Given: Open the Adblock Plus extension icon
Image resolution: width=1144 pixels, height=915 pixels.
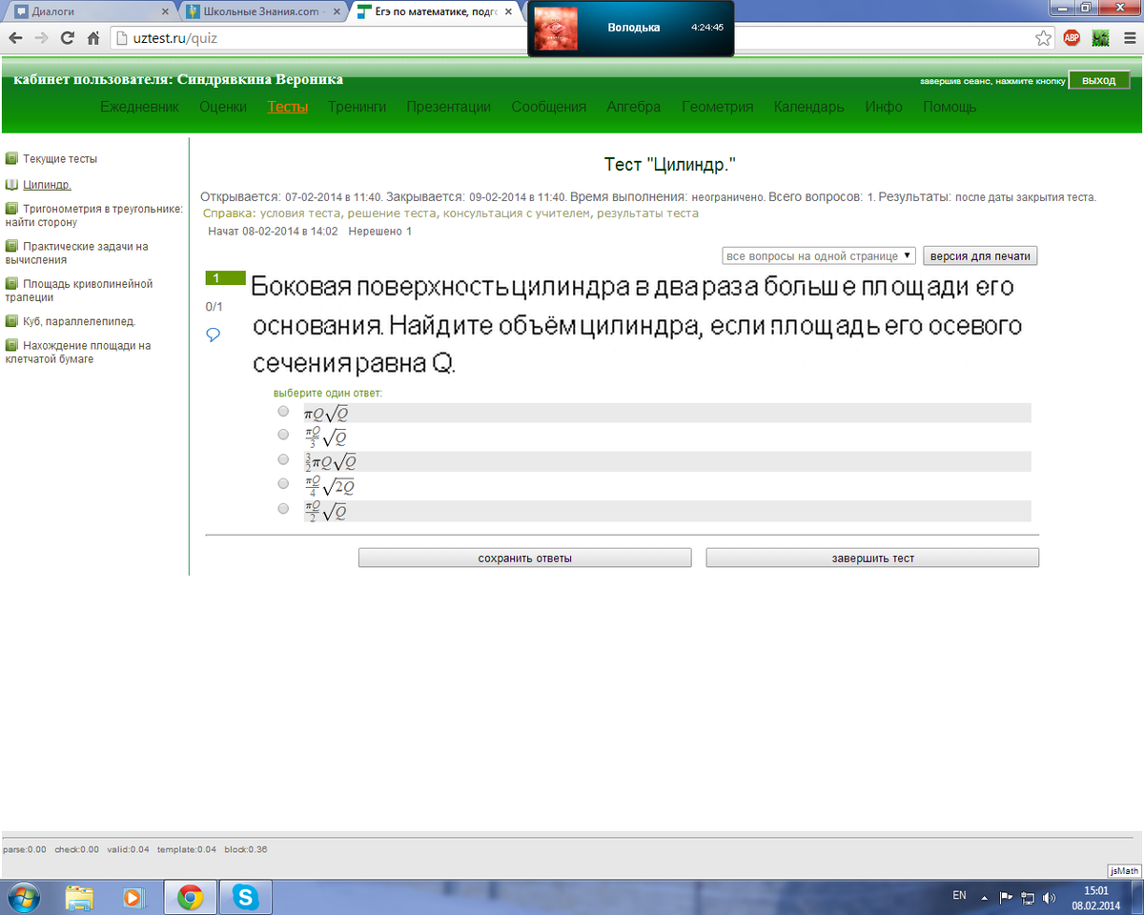Looking at the screenshot, I should click(1072, 39).
